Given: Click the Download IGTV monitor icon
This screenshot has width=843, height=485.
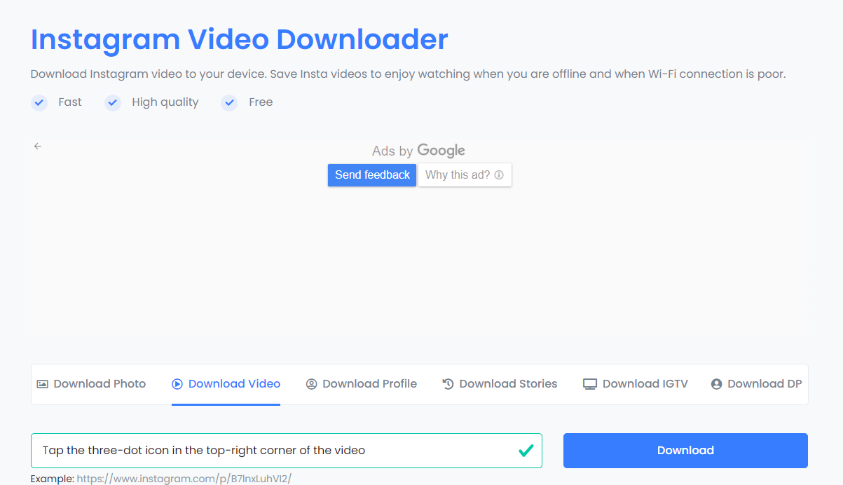Looking at the screenshot, I should [590, 384].
